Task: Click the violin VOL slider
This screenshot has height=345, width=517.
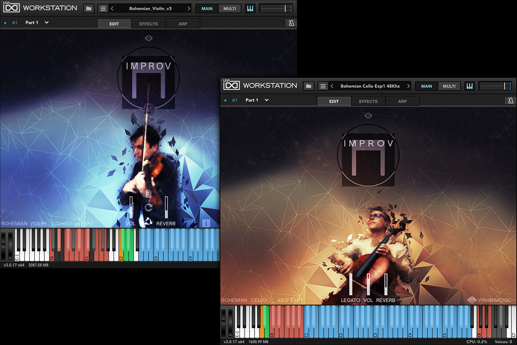Action: tap(131, 207)
